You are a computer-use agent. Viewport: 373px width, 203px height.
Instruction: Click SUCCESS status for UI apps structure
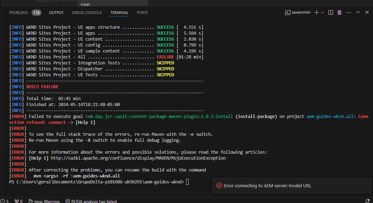click(165, 27)
